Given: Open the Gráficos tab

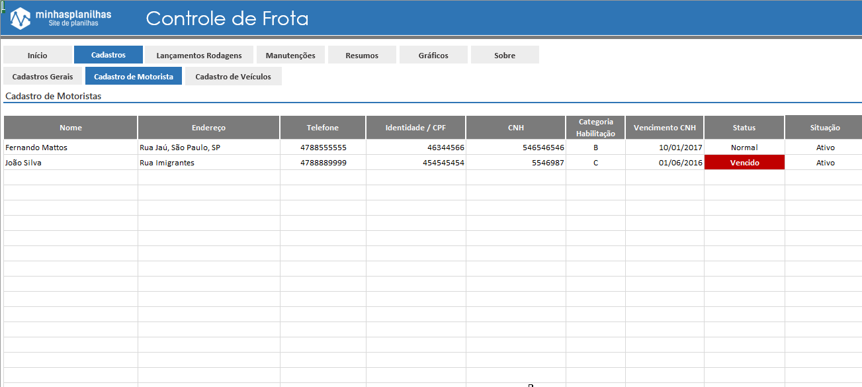Looking at the screenshot, I should [x=433, y=55].
